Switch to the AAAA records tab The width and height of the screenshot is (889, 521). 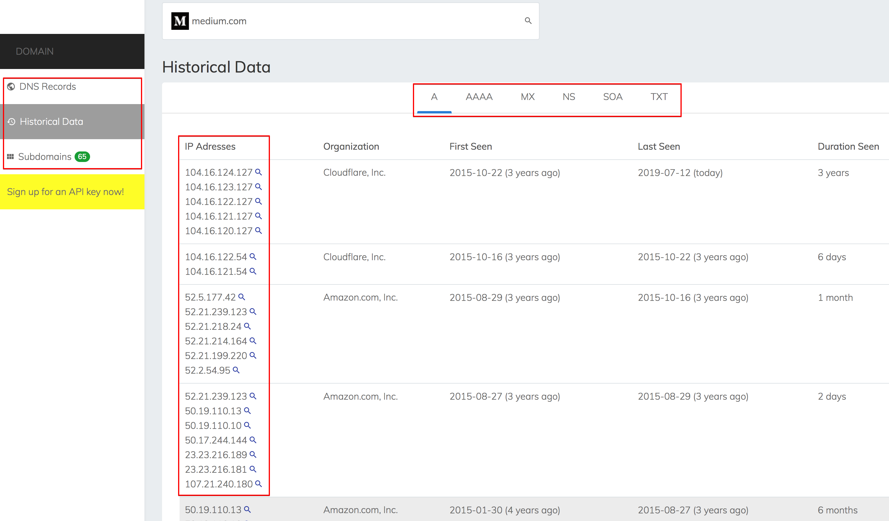pyautogui.click(x=479, y=97)
